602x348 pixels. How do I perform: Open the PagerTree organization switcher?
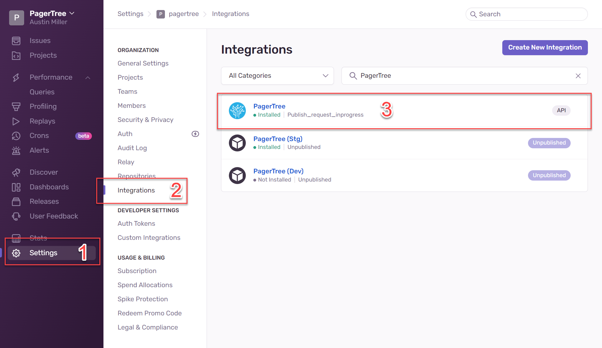[72, 13]
